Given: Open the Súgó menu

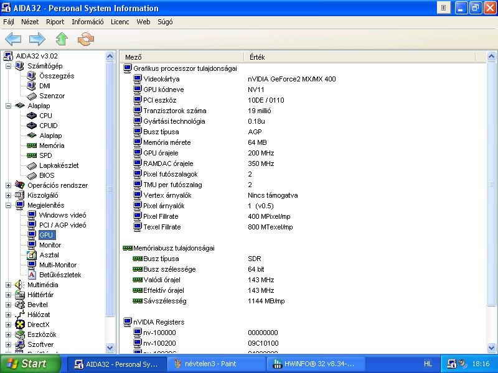Looking at the screenshot, I should click(165, 22).
